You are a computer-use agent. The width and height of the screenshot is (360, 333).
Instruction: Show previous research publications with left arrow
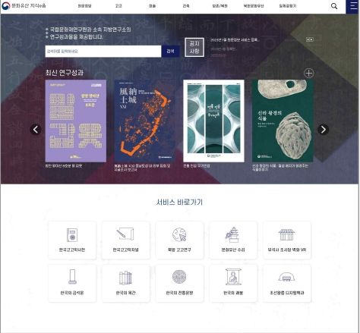click(x=36, y=130)
